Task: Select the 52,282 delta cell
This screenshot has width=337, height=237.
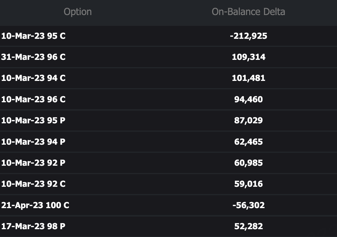Action: pos(248,226)
